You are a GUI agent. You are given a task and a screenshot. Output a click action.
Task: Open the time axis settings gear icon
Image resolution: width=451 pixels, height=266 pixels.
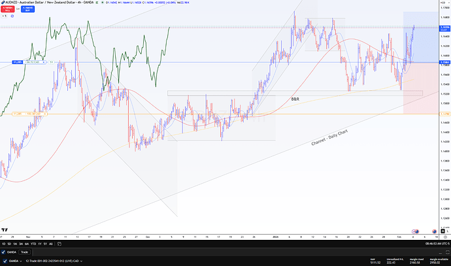click(445, 237)
